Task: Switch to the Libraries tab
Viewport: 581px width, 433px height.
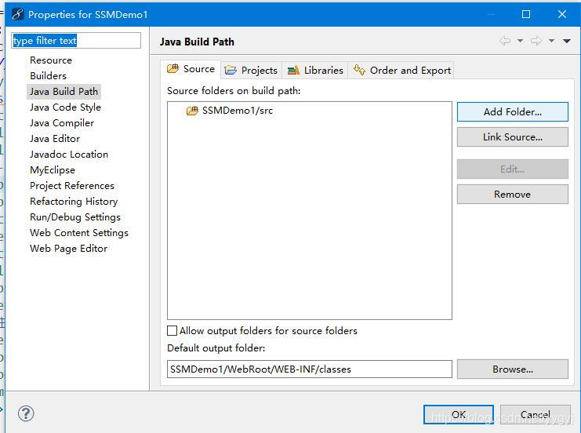Action: click(315, 70)
